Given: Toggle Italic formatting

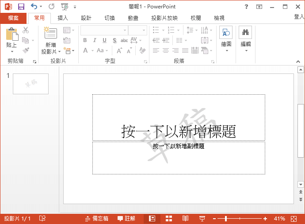Looking at the screenshot, I should pyautogui.click(x=95, y=40).
